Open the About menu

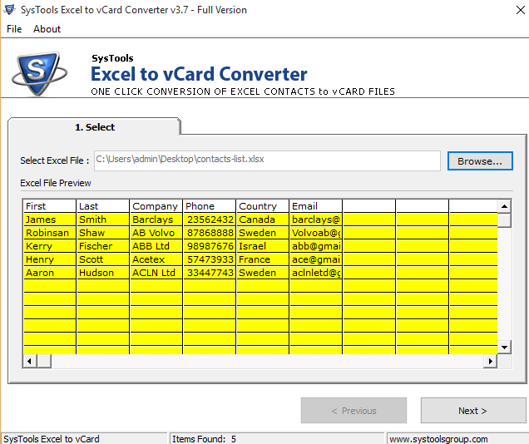point(47,29)
